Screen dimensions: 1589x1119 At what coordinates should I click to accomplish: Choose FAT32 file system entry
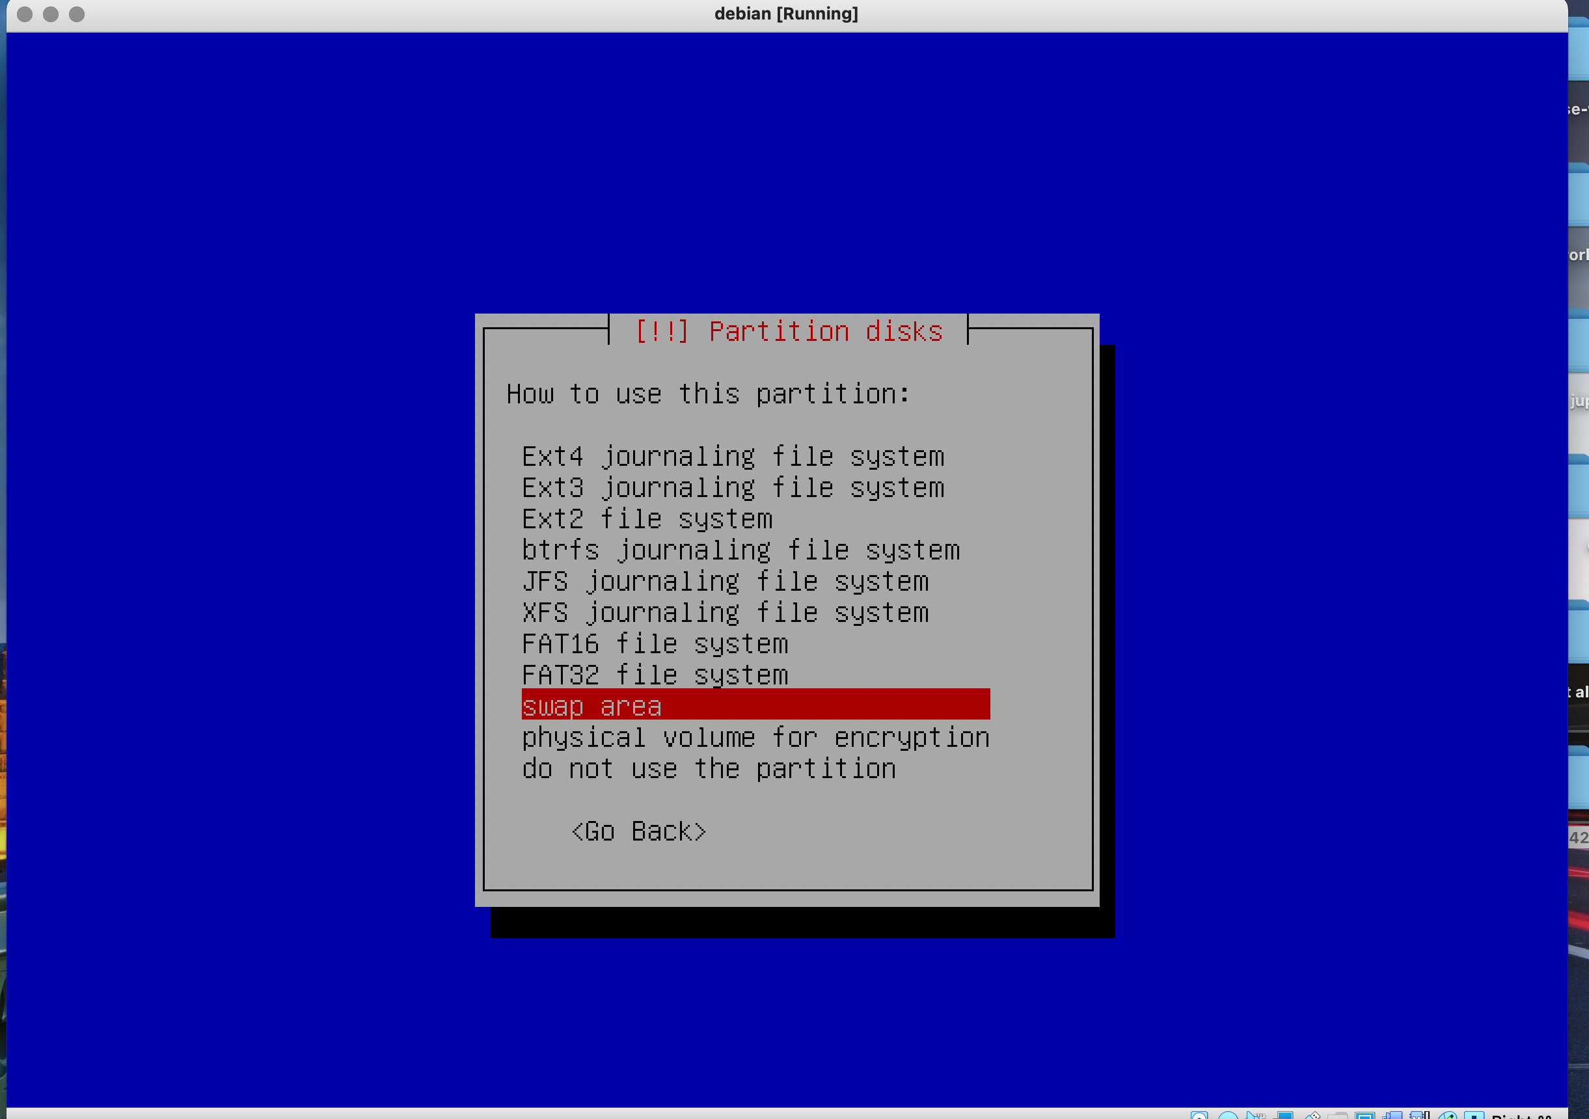(654, 675)
